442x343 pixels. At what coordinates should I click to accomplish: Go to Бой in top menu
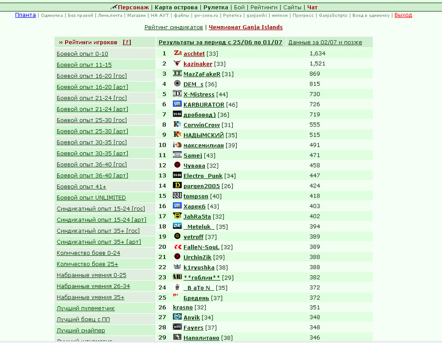240,7
